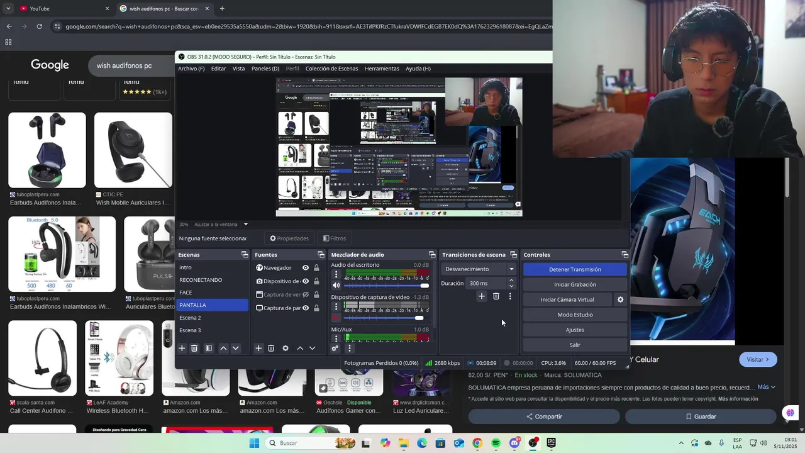Viewport: 805px width, 453px height.
Task: Remove the scene transition trash icon
Action: [496, 296]
